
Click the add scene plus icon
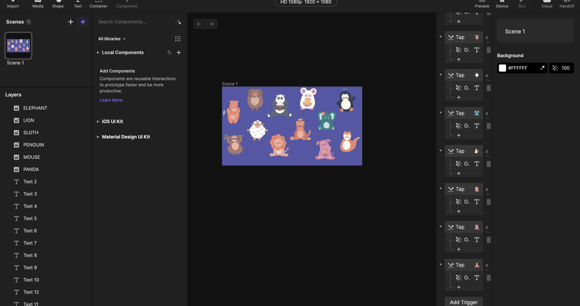click(x=70, y=22)
